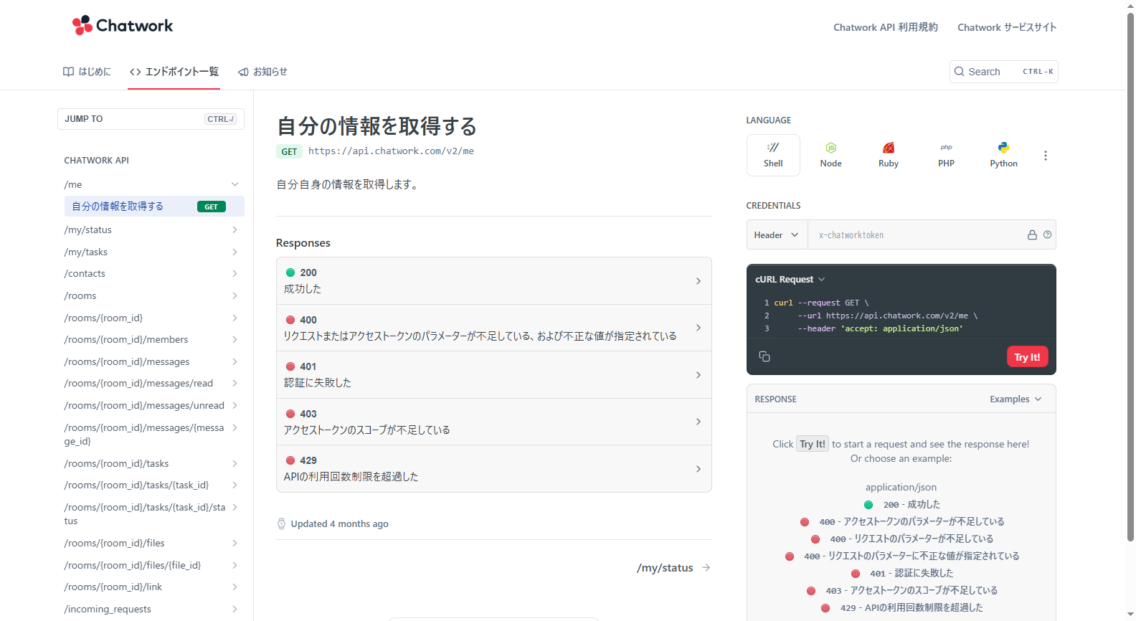Open the お知らせ tab
Viewport: 1136px width, 621px height.
point(262,72)
